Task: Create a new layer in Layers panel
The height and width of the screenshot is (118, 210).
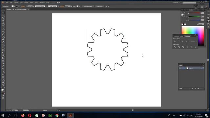Action: point(198,88)
